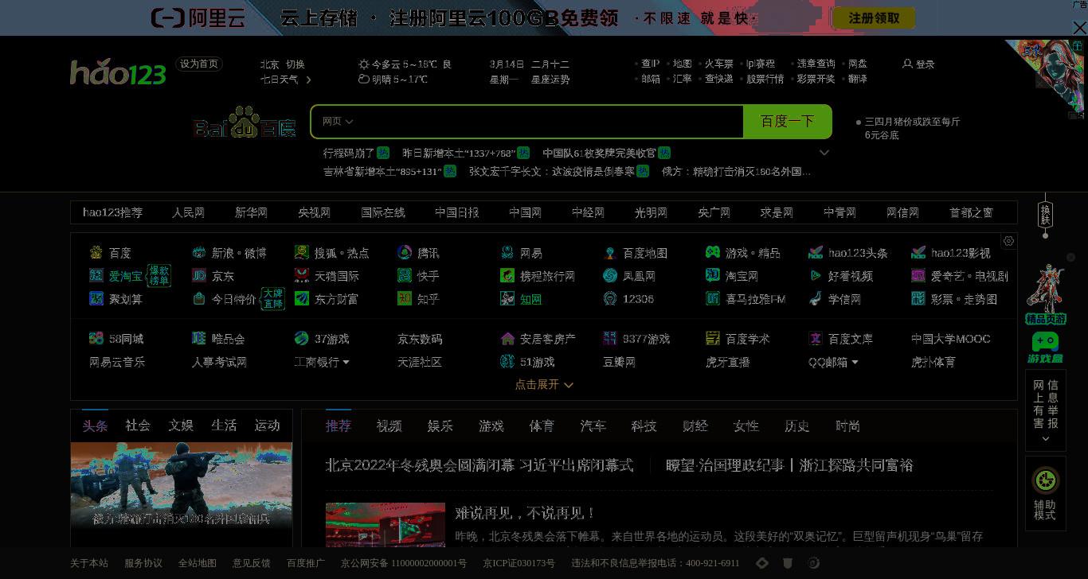Open the 游戏·精品 gamepad icon
This screenshot has height=579, width=1088.
tap(713, 253)
